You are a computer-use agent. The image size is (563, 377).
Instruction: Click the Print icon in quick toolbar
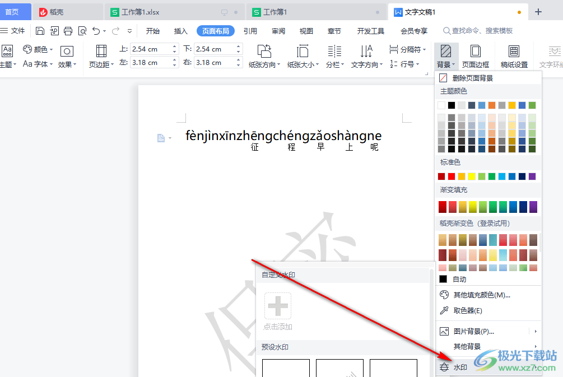(68, 31)
